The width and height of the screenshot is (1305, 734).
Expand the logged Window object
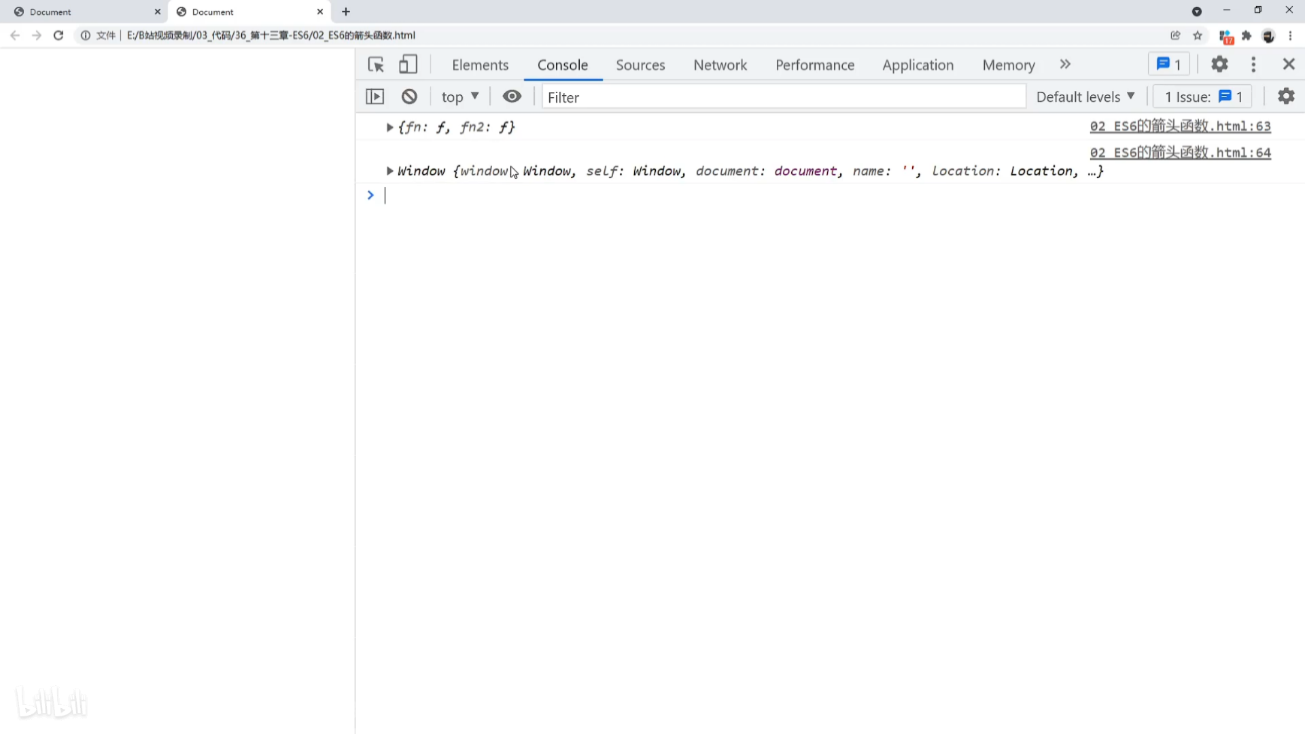point(389,171)
